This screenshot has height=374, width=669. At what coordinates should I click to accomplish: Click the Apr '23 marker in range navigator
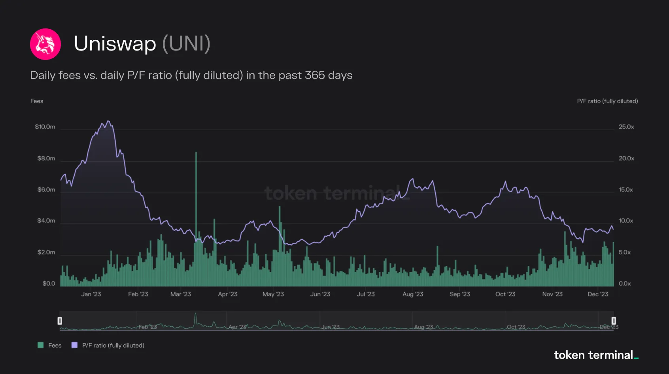click(238, 327)
